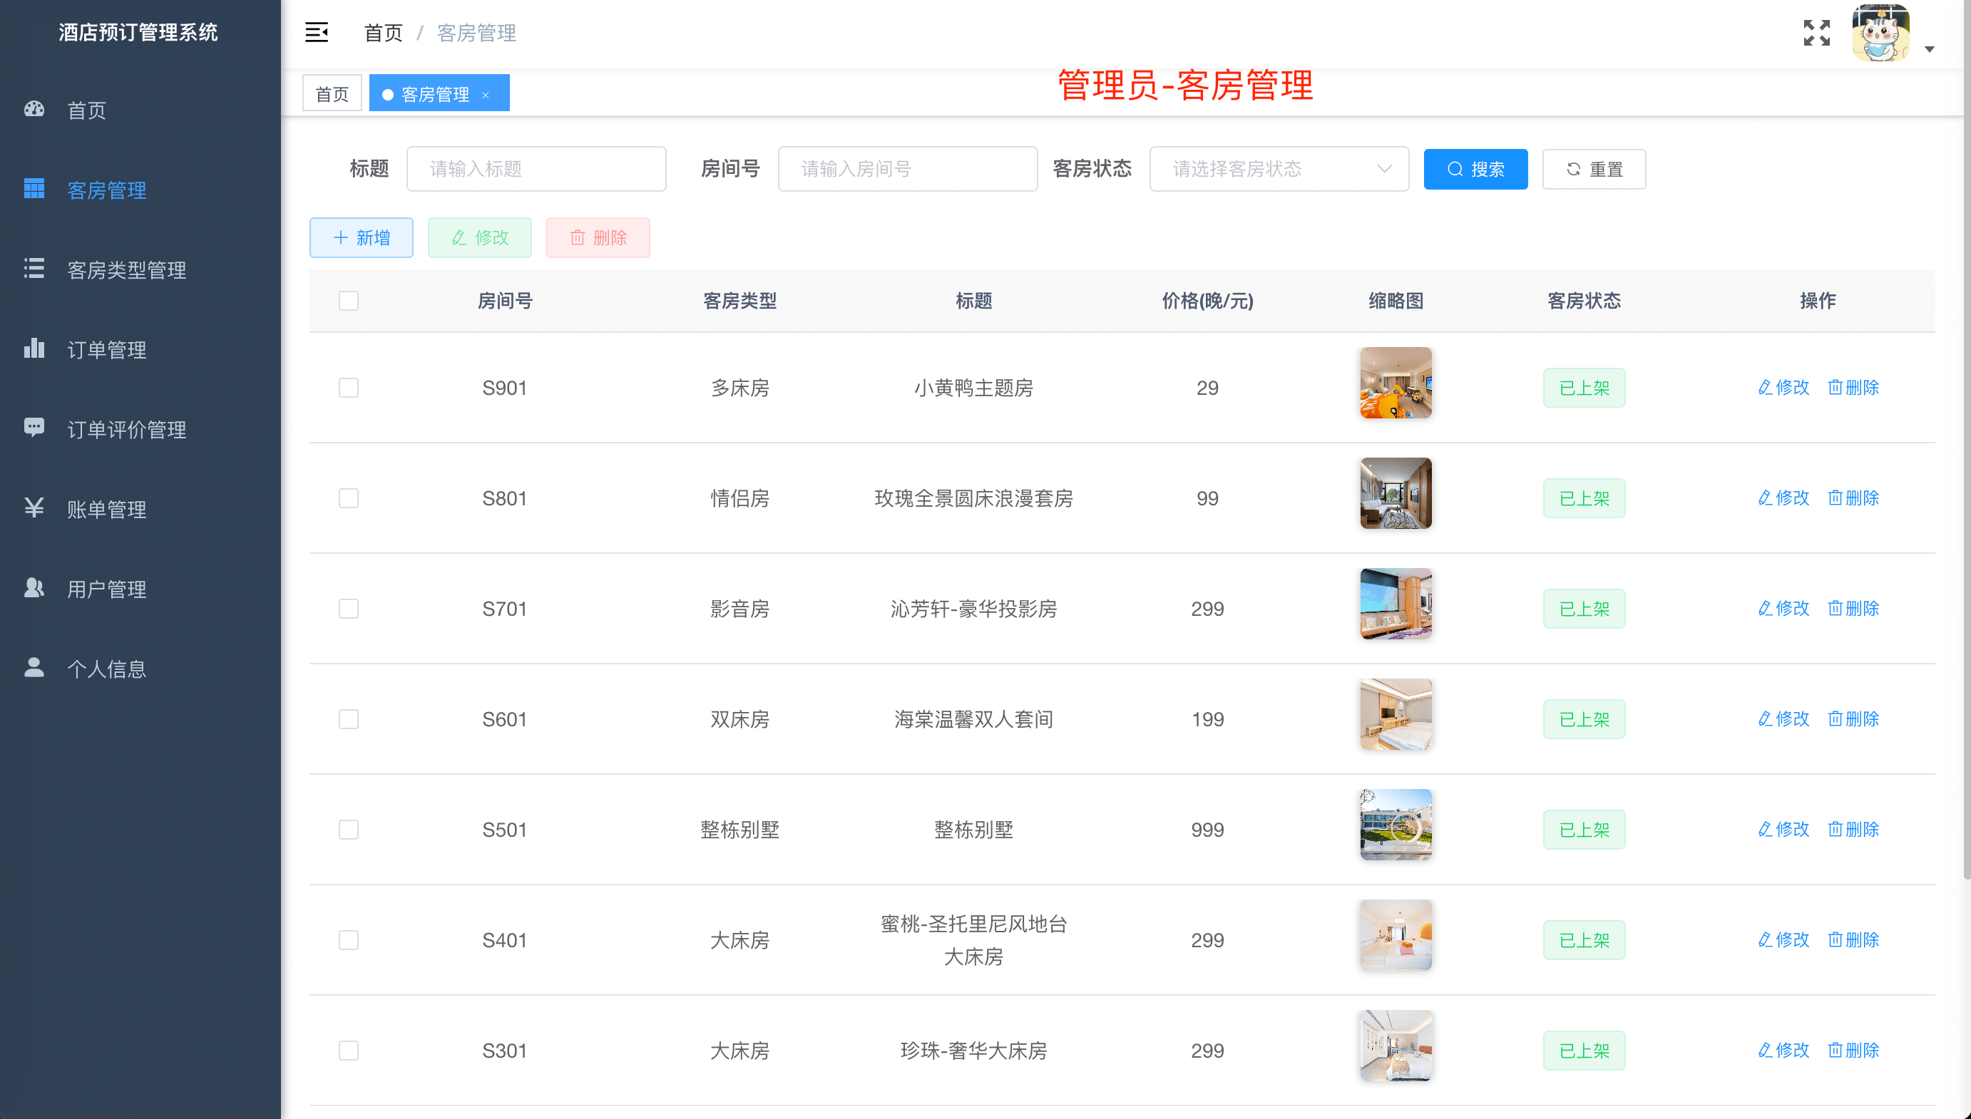
Task: Switch to the 首页 tab
Action: point(332,92)
